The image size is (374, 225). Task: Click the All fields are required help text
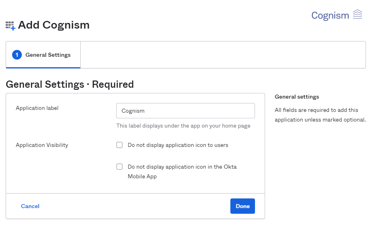[x=320, y=115]
